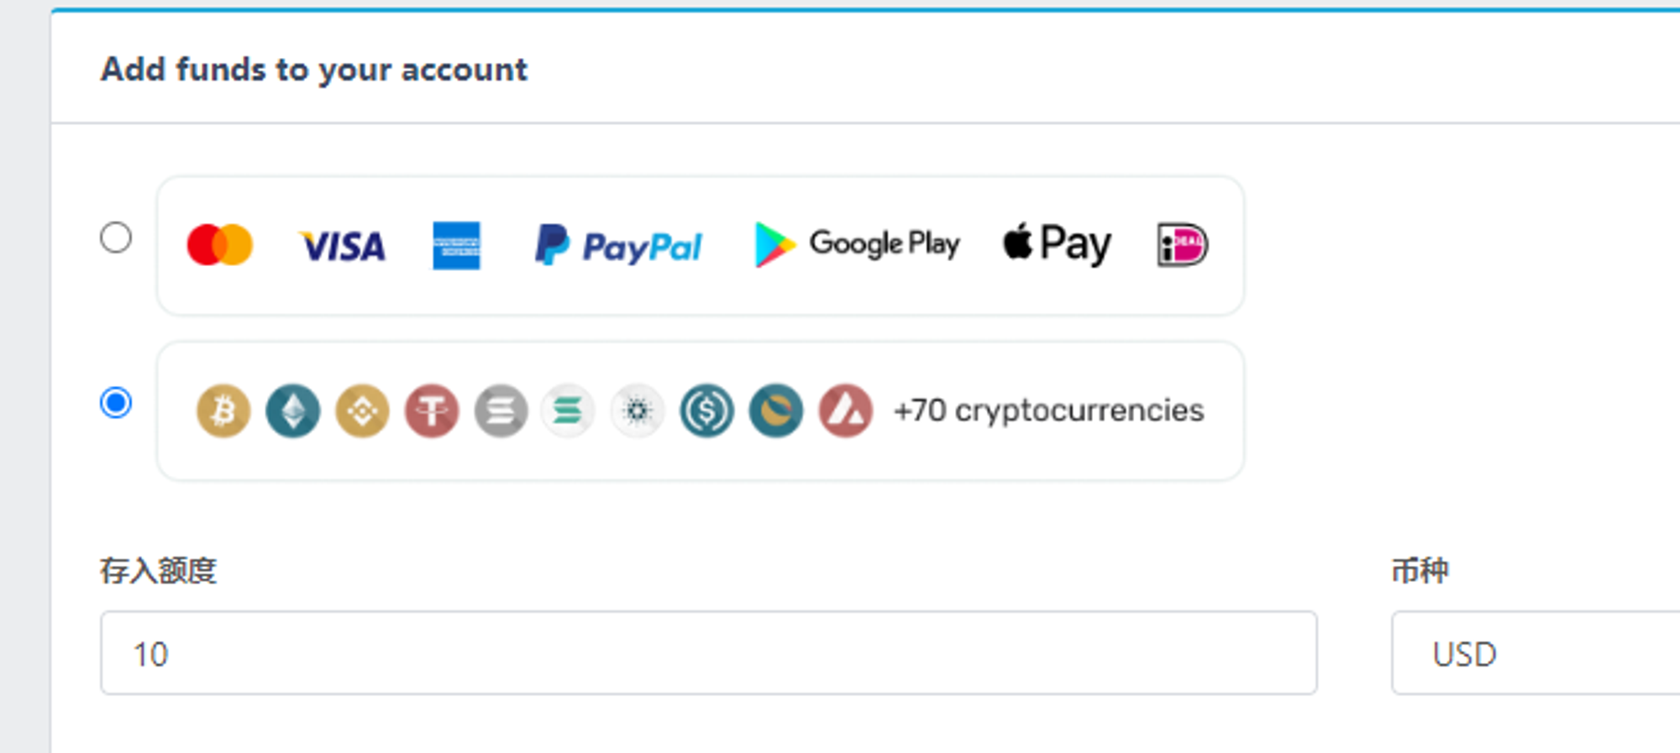Click the VISA logo
The height and width of the screenshot is (753, 1680).
(342, 247)
